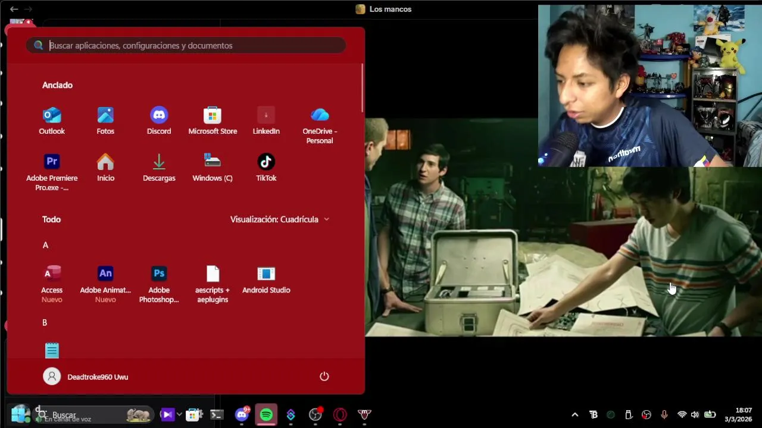This screenshot has height=428, width=762.
Task: Launch Adobe Photoshop from the list
Action: point(159,284)
